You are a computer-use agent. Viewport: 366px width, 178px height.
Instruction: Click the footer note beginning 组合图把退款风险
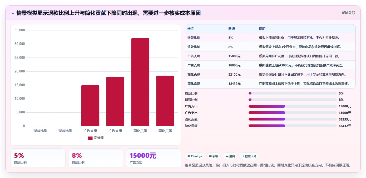pos(269,165)
